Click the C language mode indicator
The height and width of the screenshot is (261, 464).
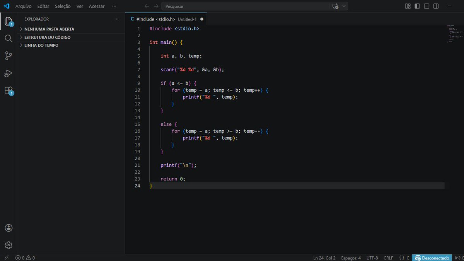coord(408,258)
